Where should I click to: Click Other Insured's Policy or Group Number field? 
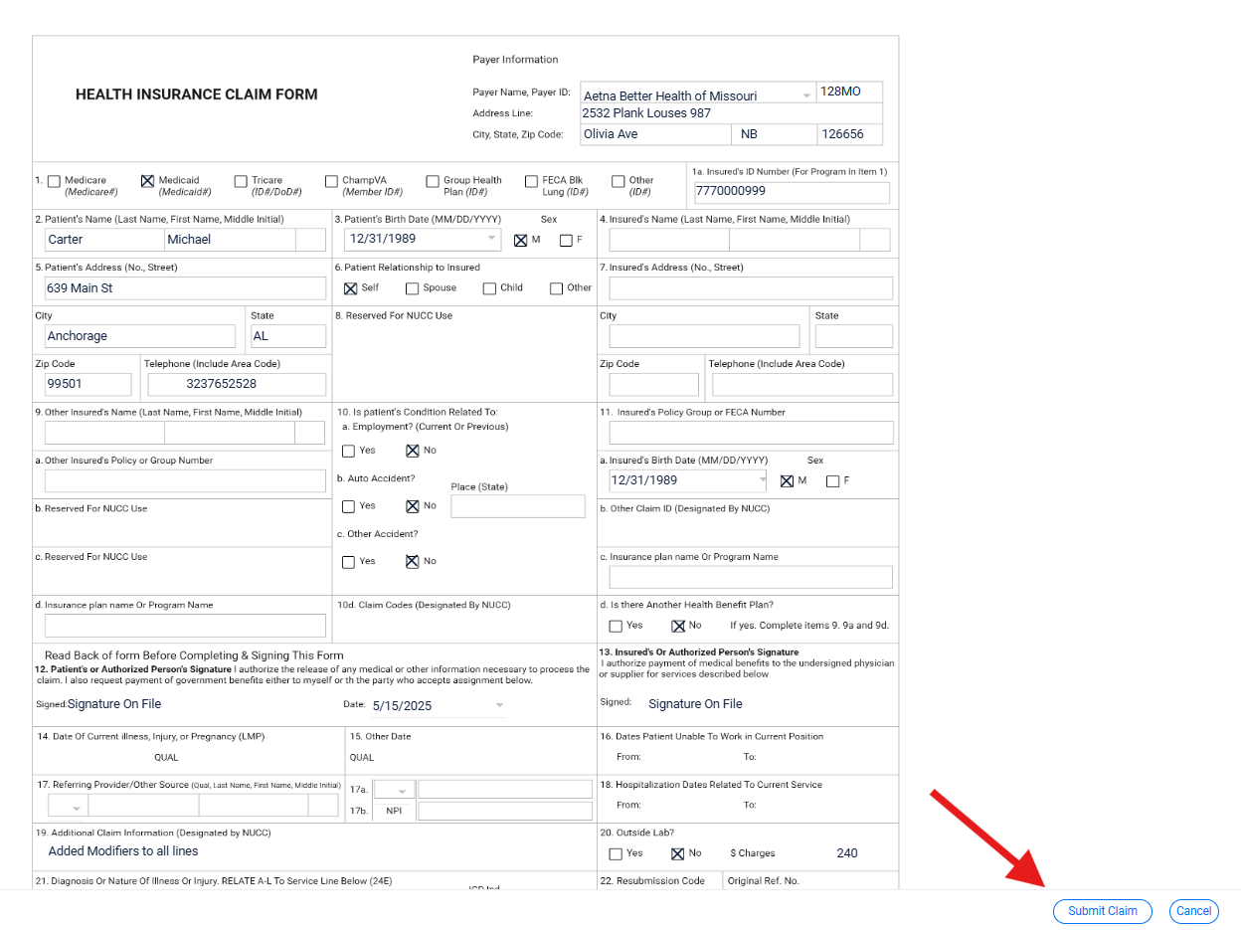pyautogui.click(x=185, y=481)
